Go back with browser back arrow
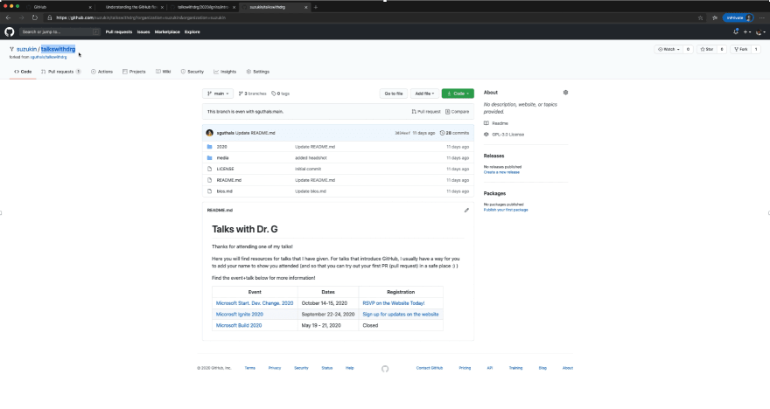 (9, 17)
